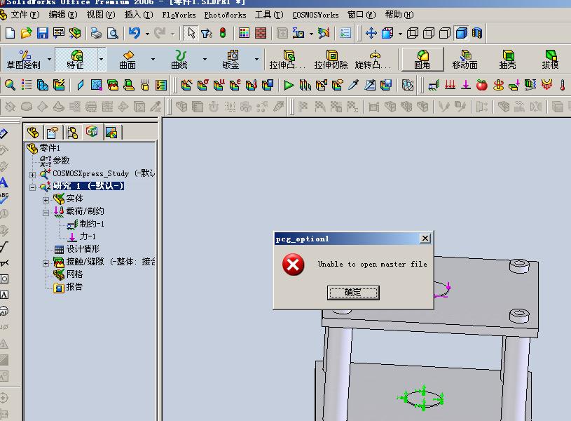
Task: Switch to COSMOSWorks manager tab
Action: [92, 131]
